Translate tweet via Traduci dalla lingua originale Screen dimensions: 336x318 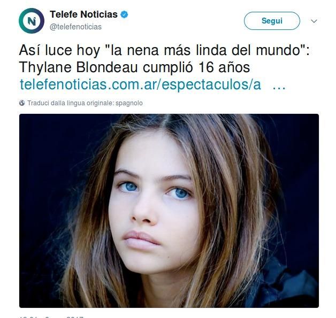pyautogui.click(x=85, y=103)
